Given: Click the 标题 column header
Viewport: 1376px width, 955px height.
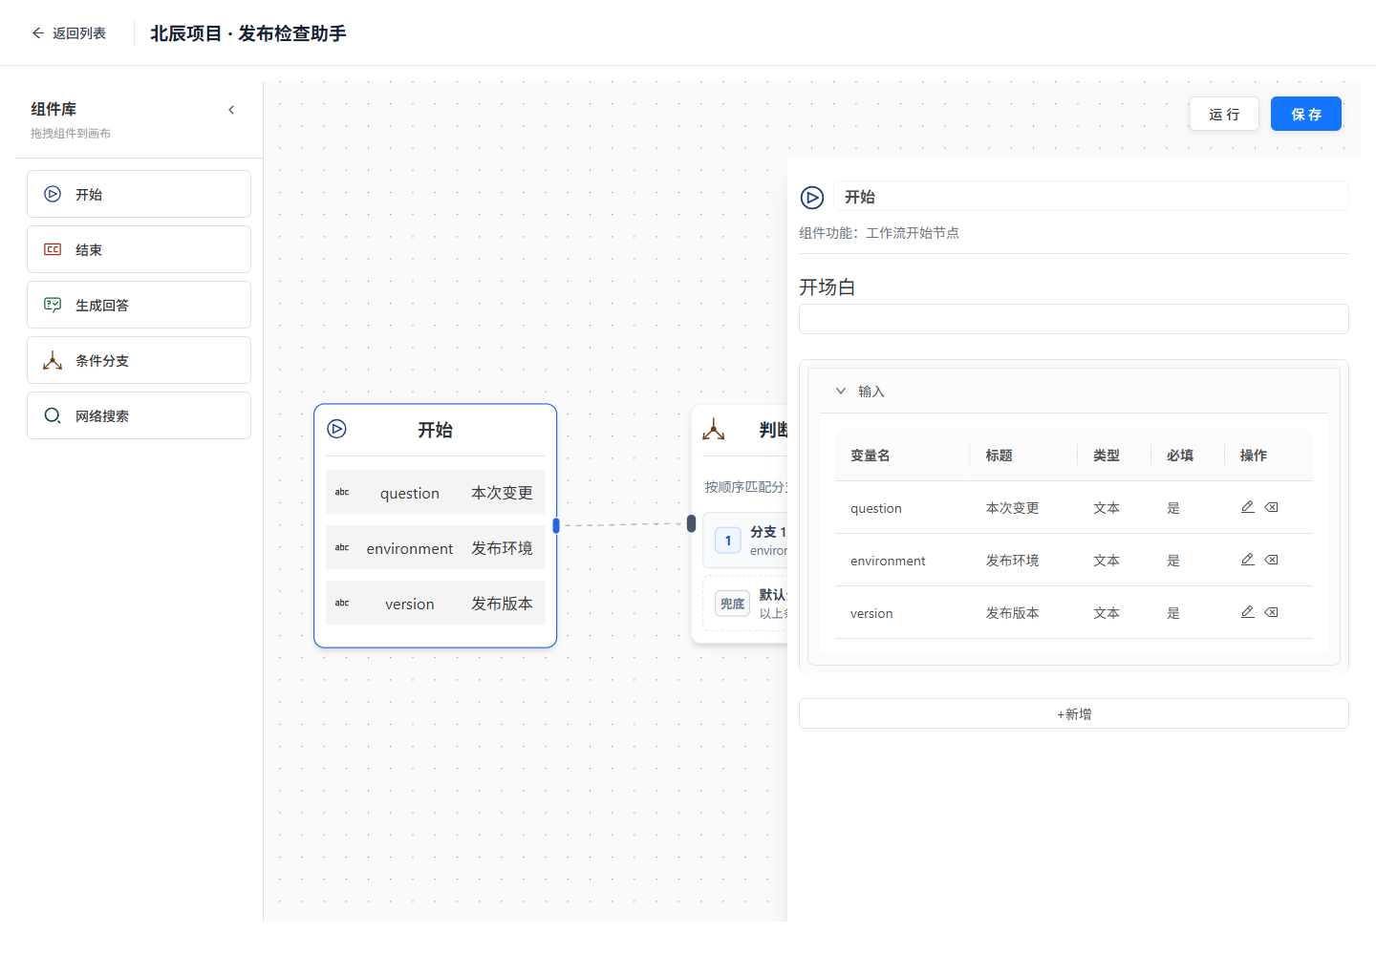Looking at the screenshot, I should tap(1000, 456).
